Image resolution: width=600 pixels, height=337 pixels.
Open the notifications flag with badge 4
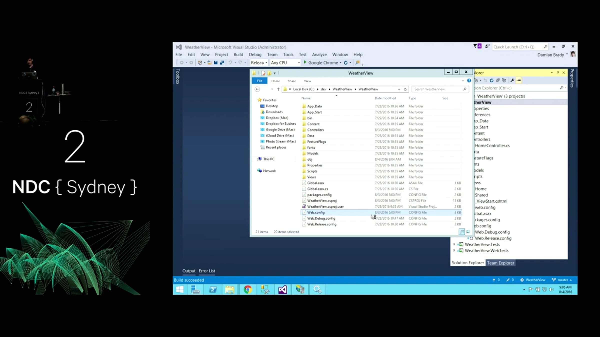(x=477, y=46)
